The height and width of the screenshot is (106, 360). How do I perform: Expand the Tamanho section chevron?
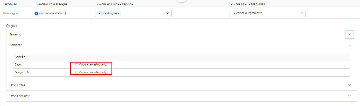349,34
